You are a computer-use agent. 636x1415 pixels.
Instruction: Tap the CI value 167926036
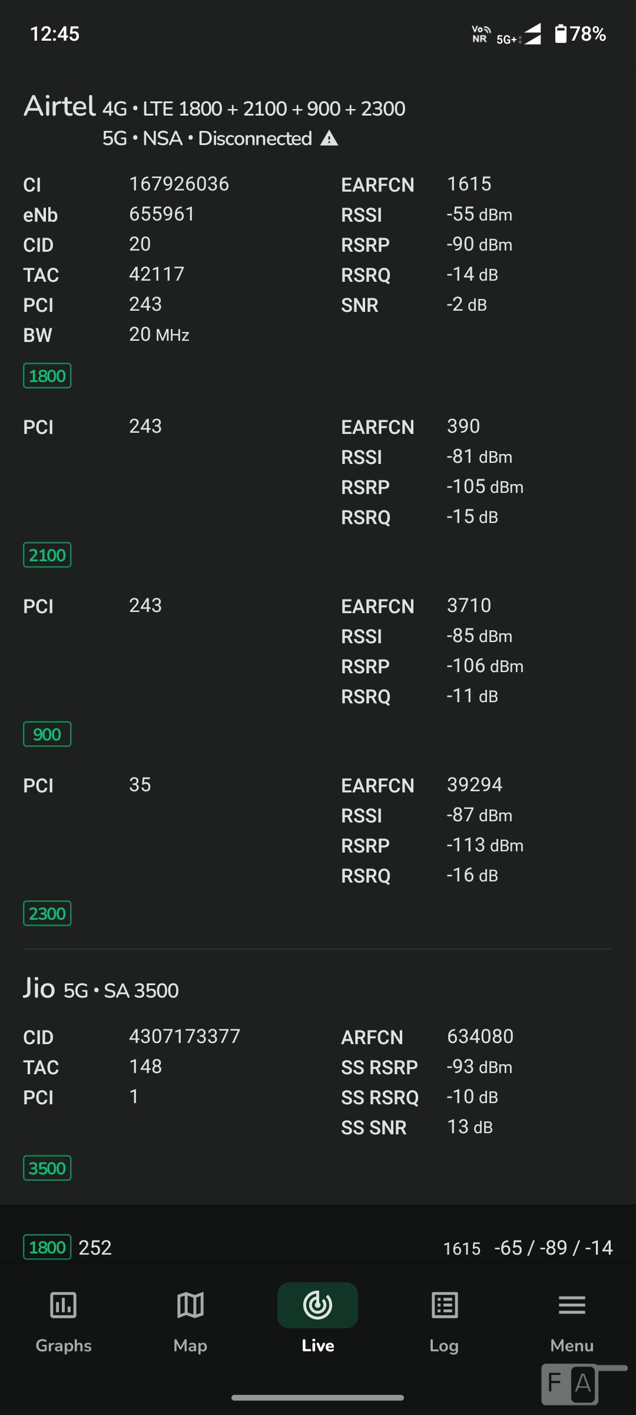(179, 184)
